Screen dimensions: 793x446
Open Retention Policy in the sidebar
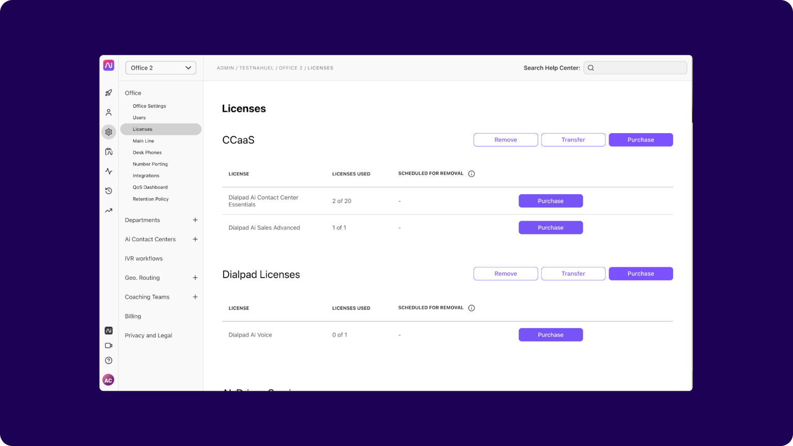[150, 199]
